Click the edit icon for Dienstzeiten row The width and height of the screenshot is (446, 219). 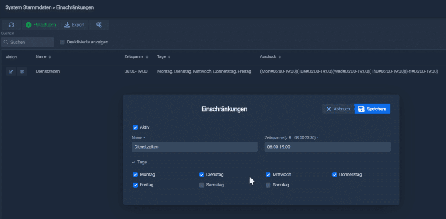coord(11,72)
